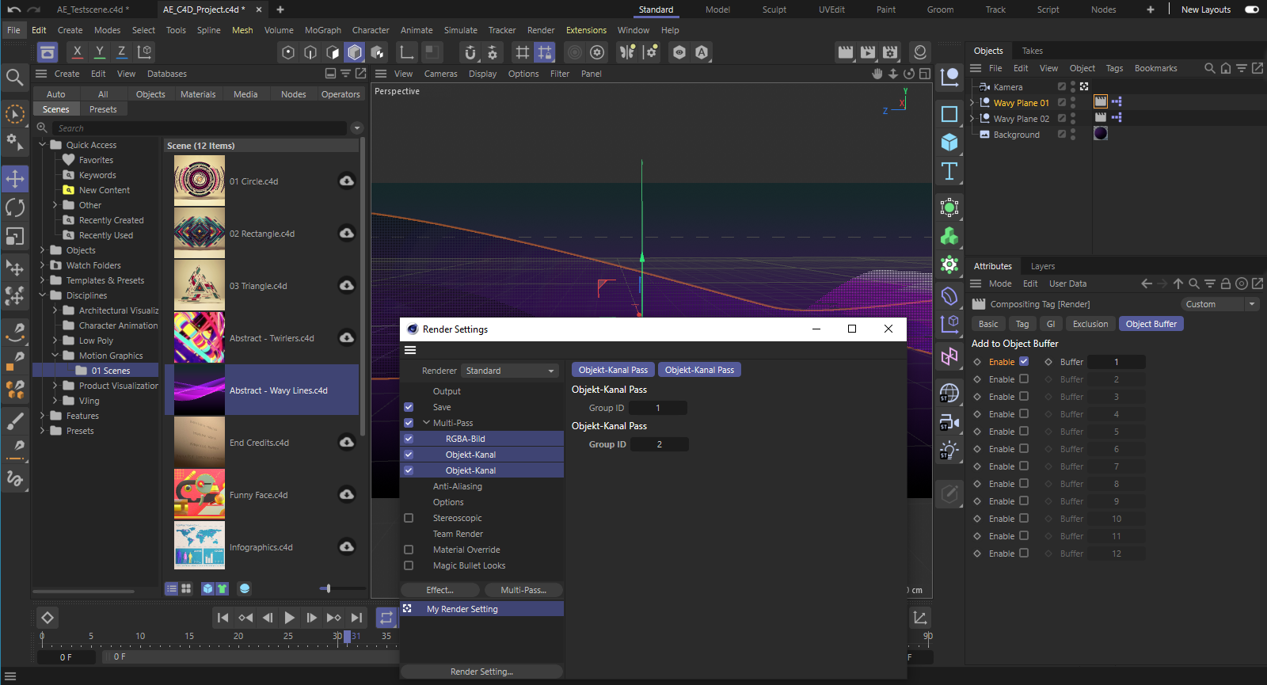Select the Rotate tool in left palette
The height and width of the screenshot is (685, 1267).
[x=15, y=207]
